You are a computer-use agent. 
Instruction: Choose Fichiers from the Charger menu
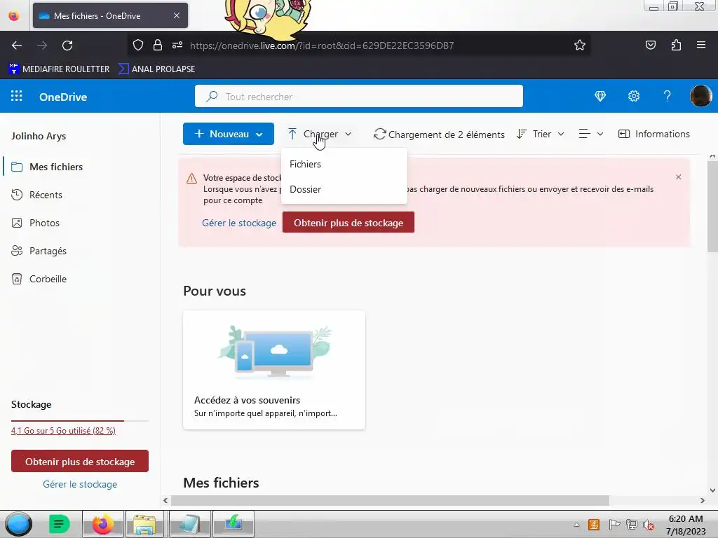(344, 164)
